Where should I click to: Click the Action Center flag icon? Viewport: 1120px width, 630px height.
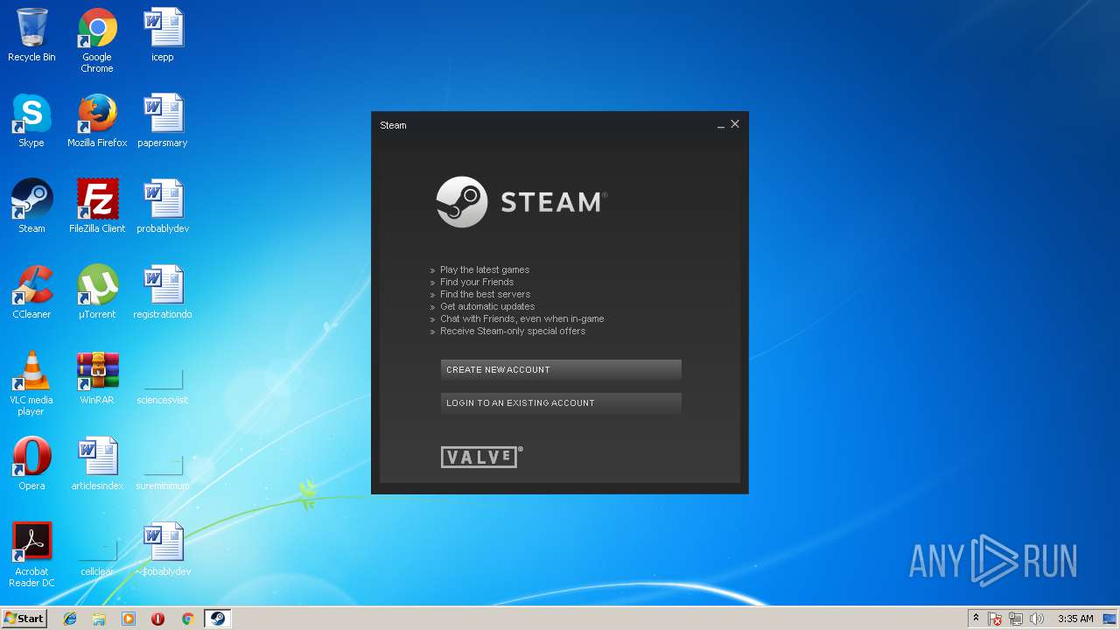pos(996,619)
